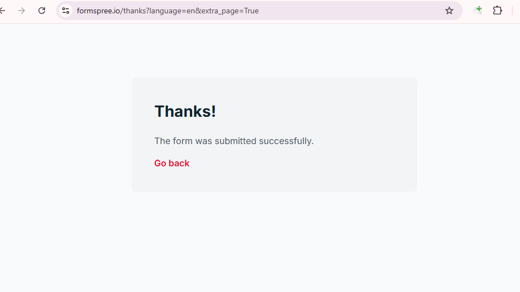Click the blank page area below the card
The image size is (520, 292).
273,245
